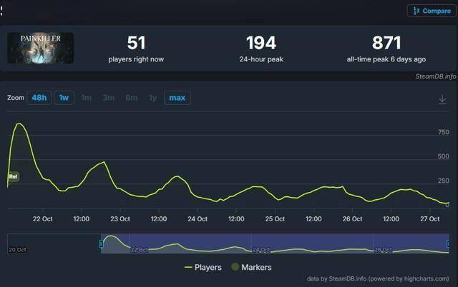Grab the right navigator range handle
Image resolution: width=458 pixels, height=287 pixels.
[449, 244]
